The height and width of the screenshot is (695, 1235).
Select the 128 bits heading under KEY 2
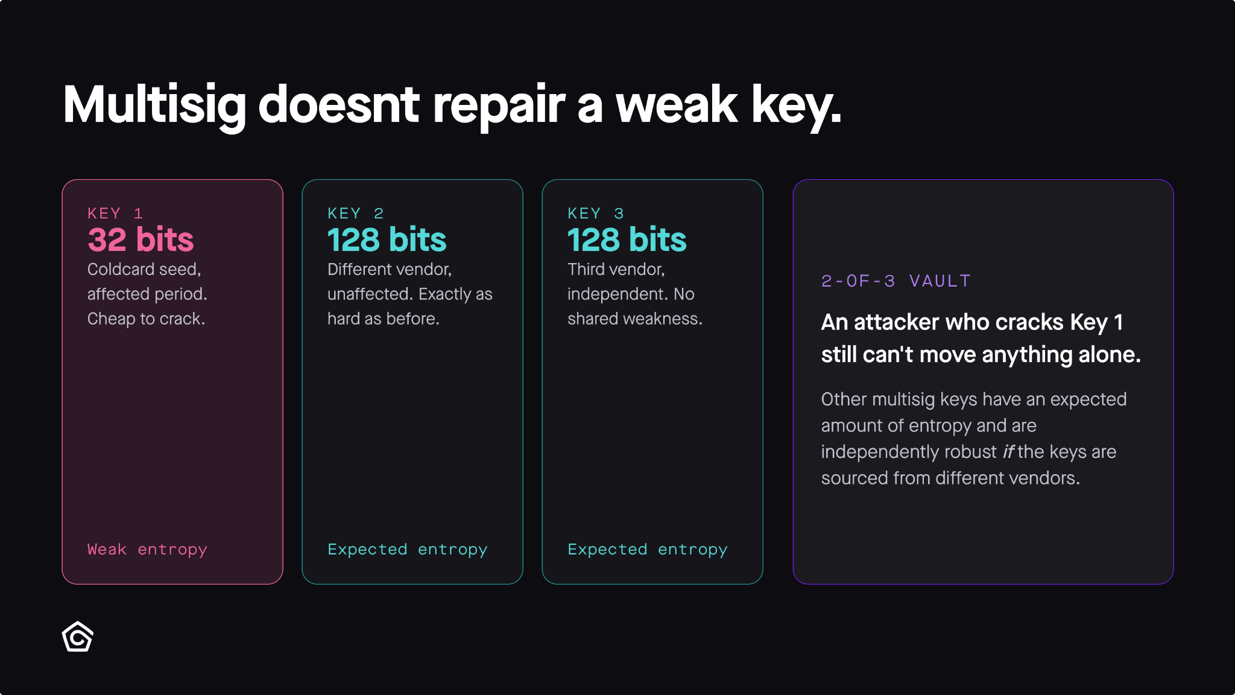(x=387, y=240)
